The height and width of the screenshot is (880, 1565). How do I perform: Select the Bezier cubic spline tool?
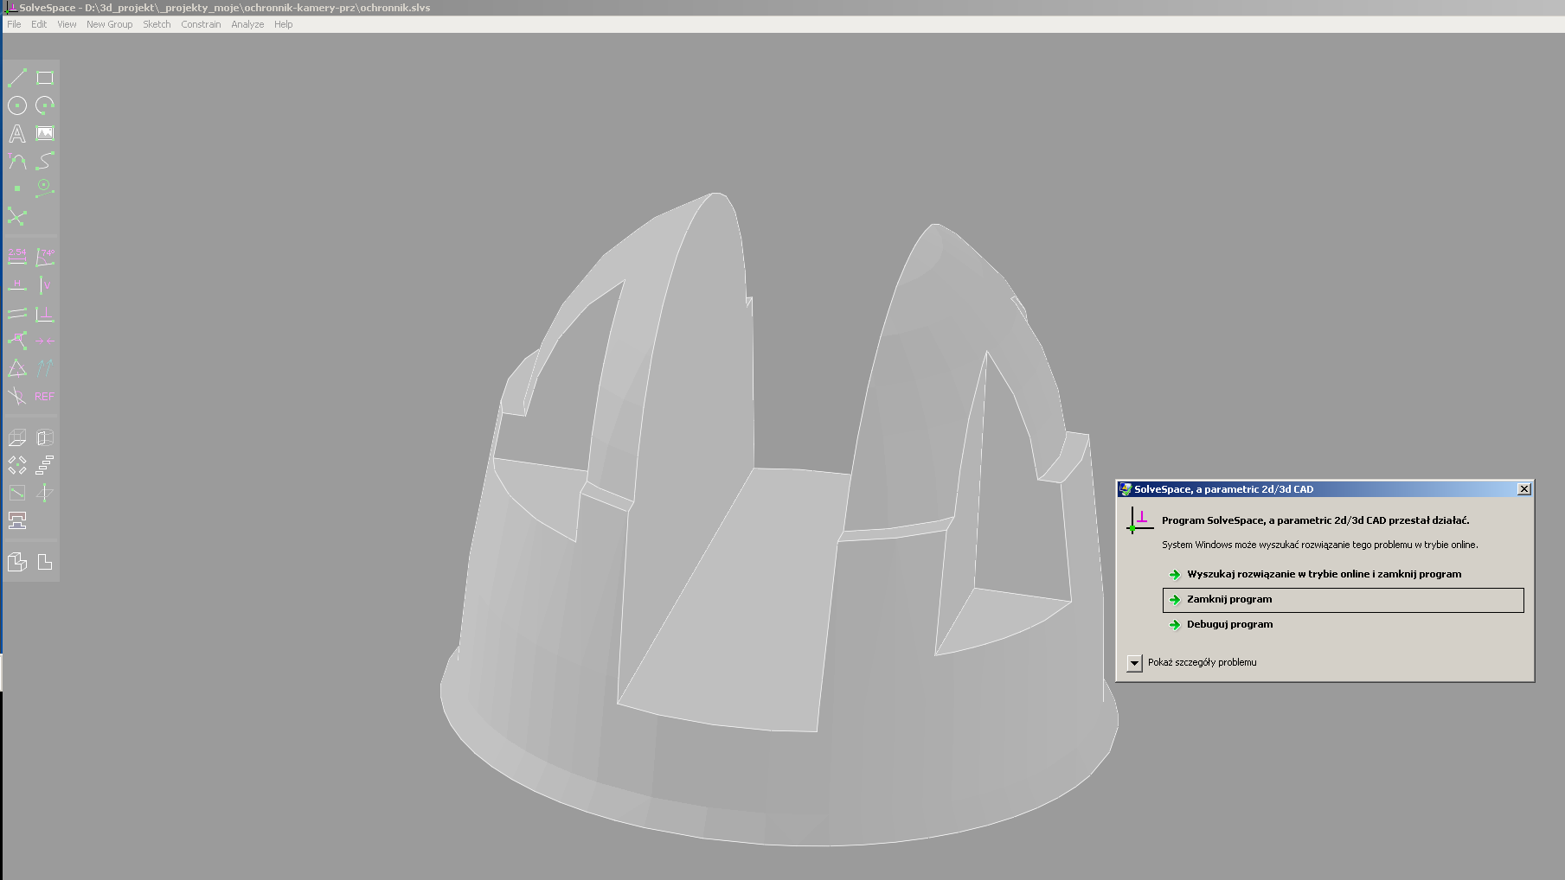click(45, 161)
